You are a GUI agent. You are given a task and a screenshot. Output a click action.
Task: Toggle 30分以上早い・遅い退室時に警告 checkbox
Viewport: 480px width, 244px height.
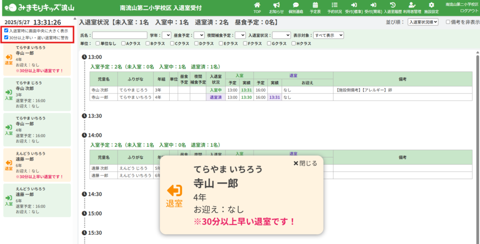[x=6, y=37]
